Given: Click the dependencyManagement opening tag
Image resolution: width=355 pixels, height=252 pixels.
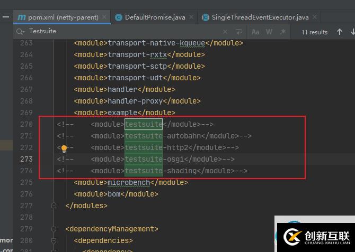Looking at the screenshot, I should tap(112, 229).
